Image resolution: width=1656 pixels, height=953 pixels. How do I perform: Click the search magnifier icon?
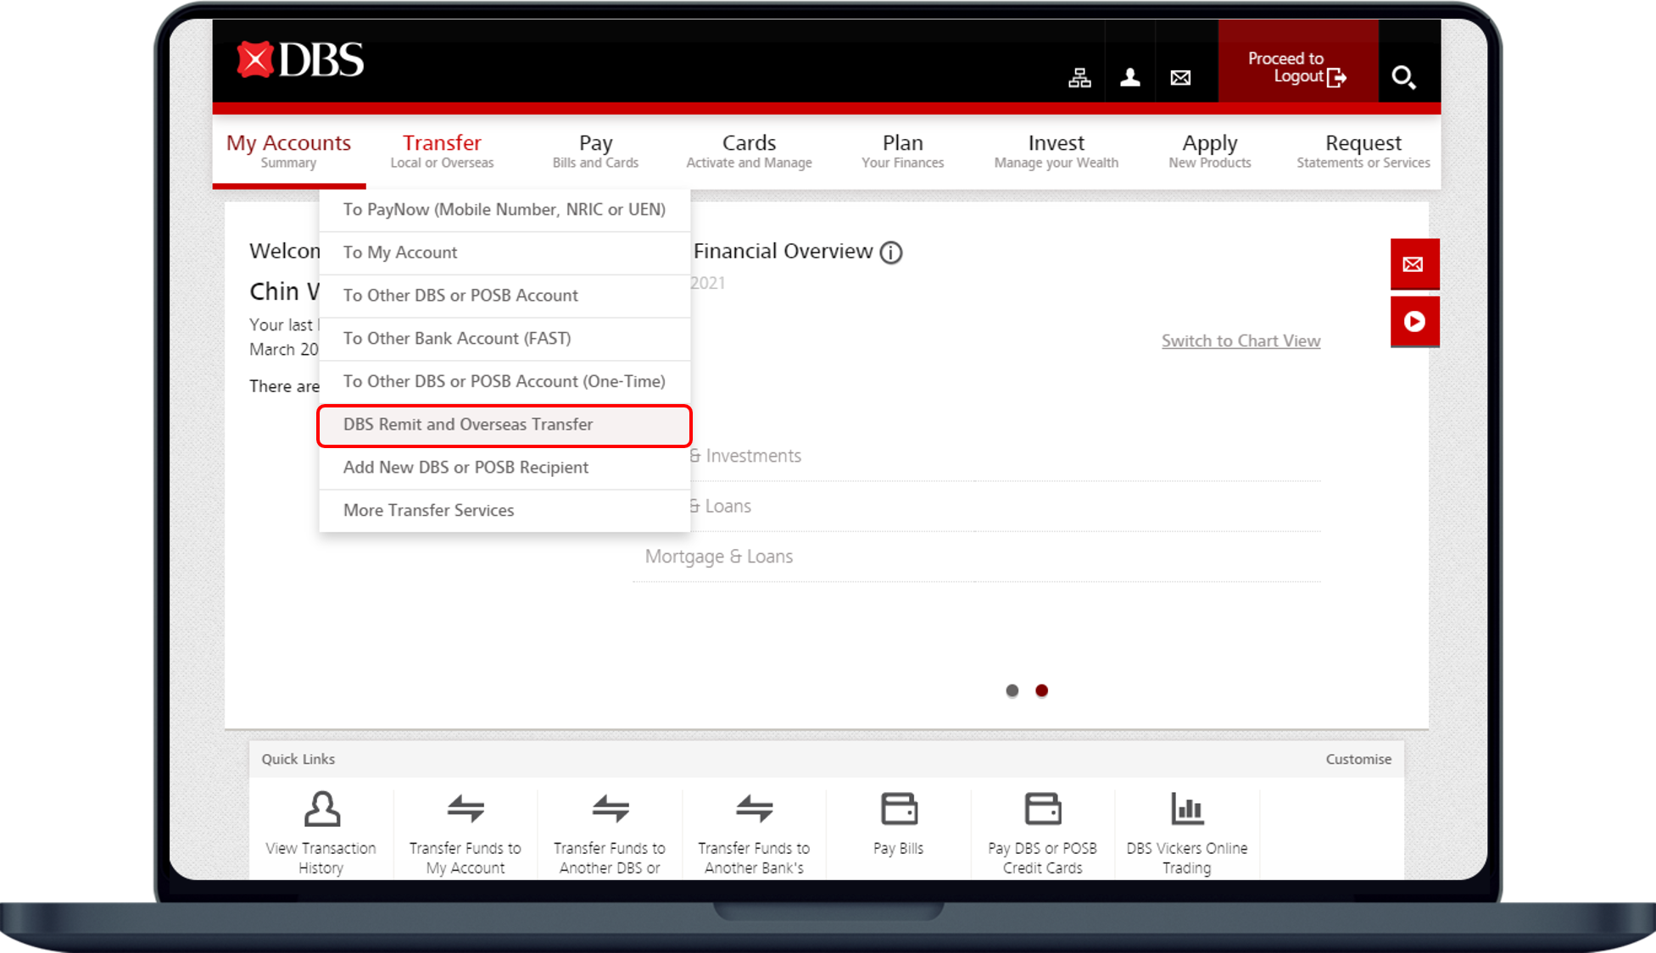tap(1403, 77)
